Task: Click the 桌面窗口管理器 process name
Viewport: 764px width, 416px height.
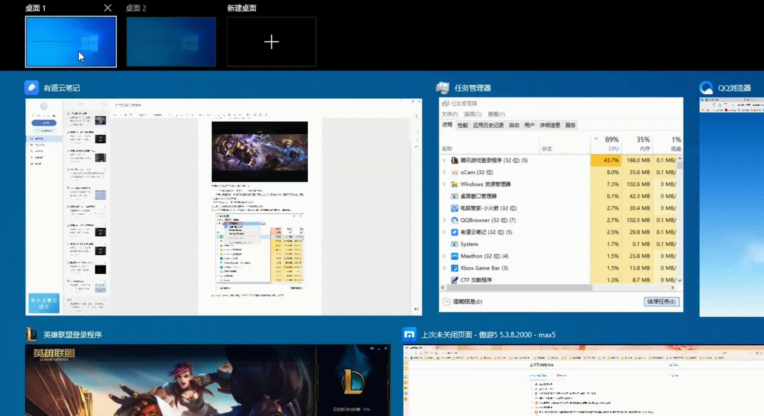Action: (478, 196)
